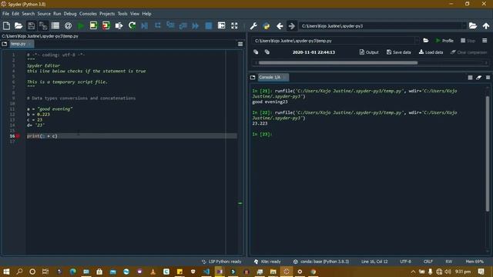
Task: Go forward using the right arrow
Action: click(292, 25)
